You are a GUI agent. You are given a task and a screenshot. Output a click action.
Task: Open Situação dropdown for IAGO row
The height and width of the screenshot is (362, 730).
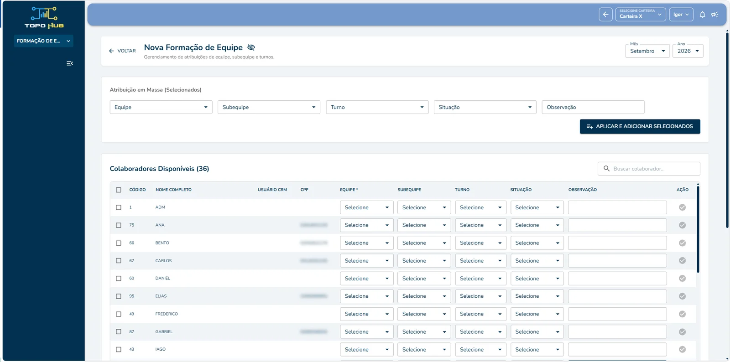[x=537, y=350]
